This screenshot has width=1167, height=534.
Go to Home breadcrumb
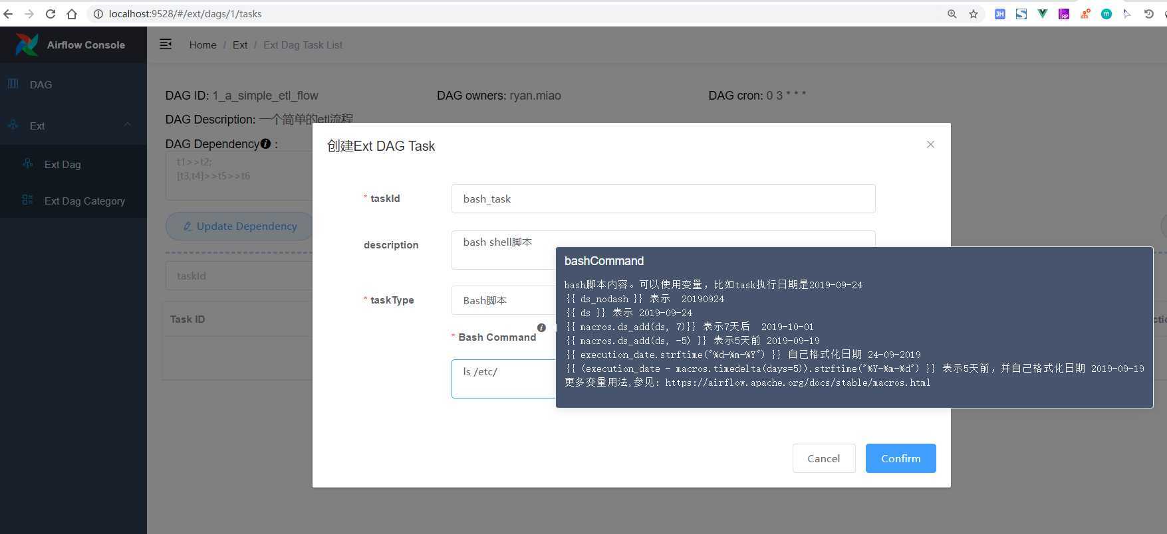(x=203, y=45)
